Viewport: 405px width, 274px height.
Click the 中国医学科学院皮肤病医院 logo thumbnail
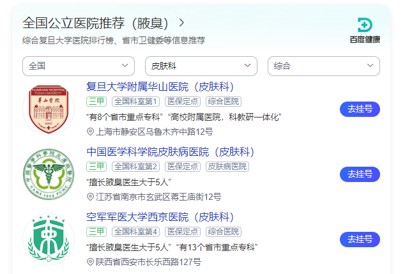pos(49,174)
